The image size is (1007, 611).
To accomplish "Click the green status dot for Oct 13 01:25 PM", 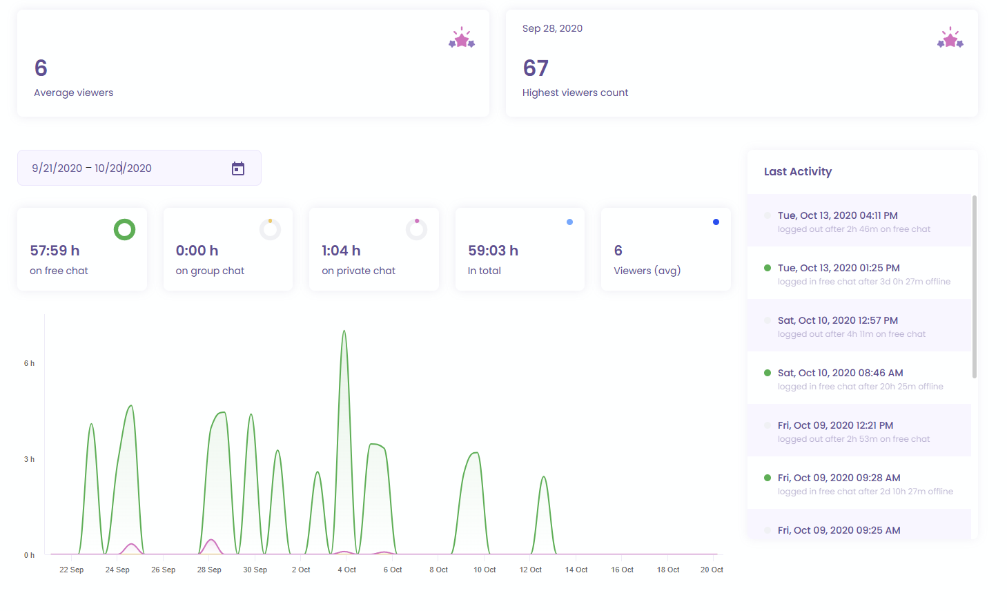I will tap(768, 268).
